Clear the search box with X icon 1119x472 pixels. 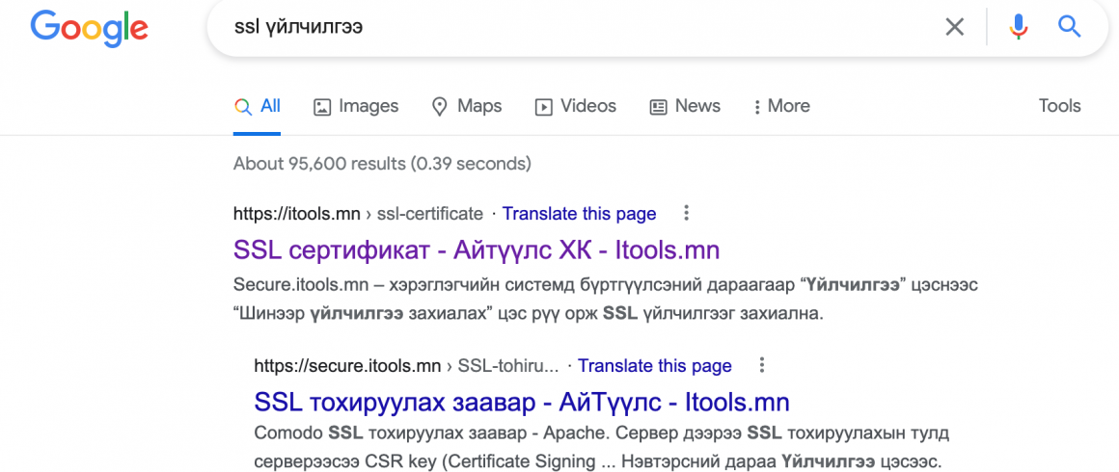click(954, 27)
